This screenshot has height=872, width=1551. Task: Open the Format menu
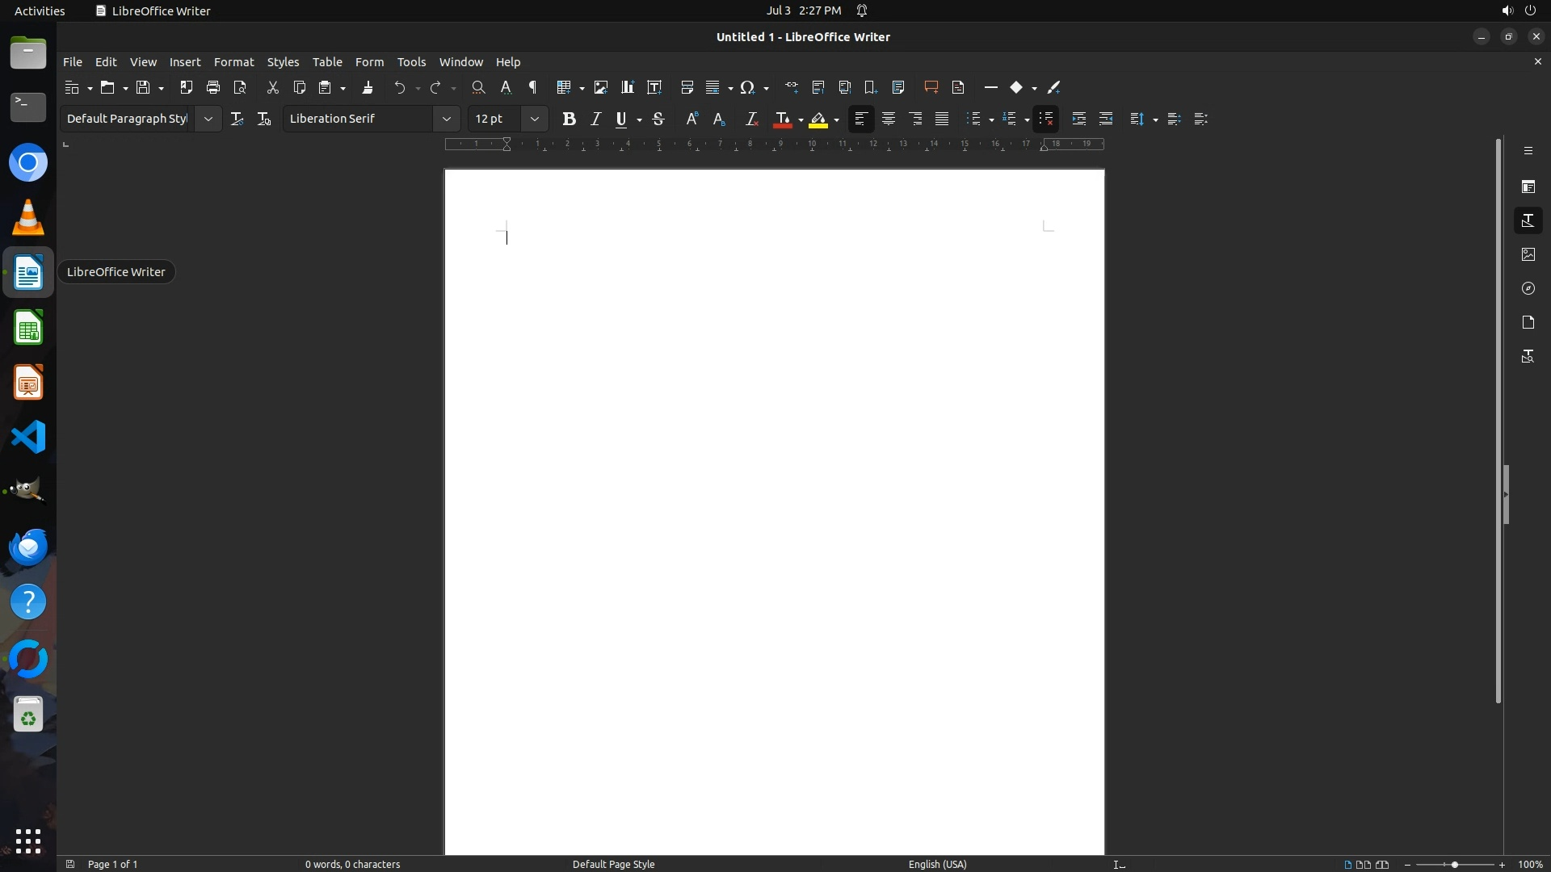tap(233, 62)
